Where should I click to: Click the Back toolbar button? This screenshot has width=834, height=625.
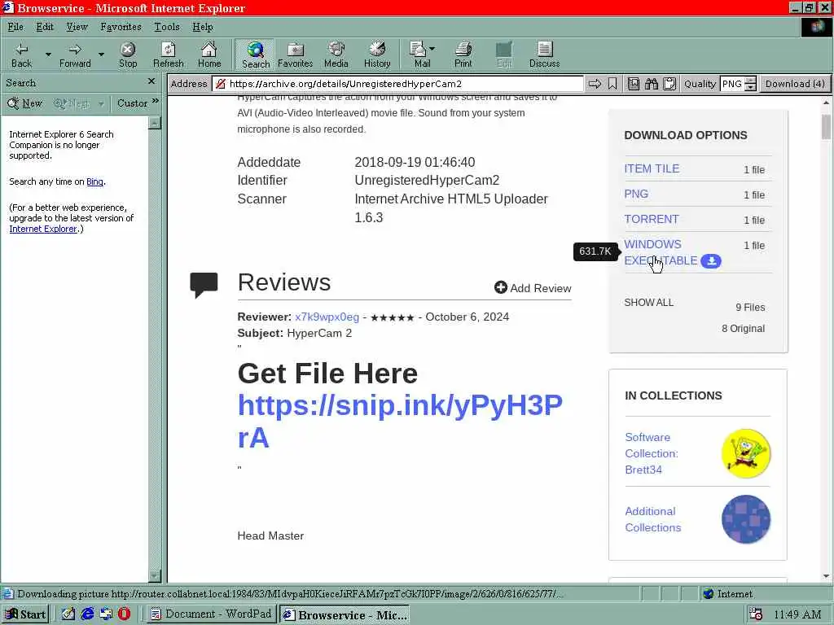tap(22, 55)
